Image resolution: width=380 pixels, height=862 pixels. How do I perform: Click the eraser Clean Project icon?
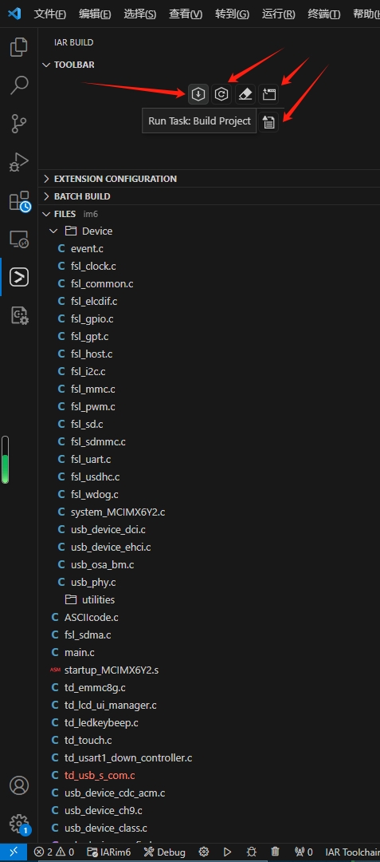[x=245, y=94]
